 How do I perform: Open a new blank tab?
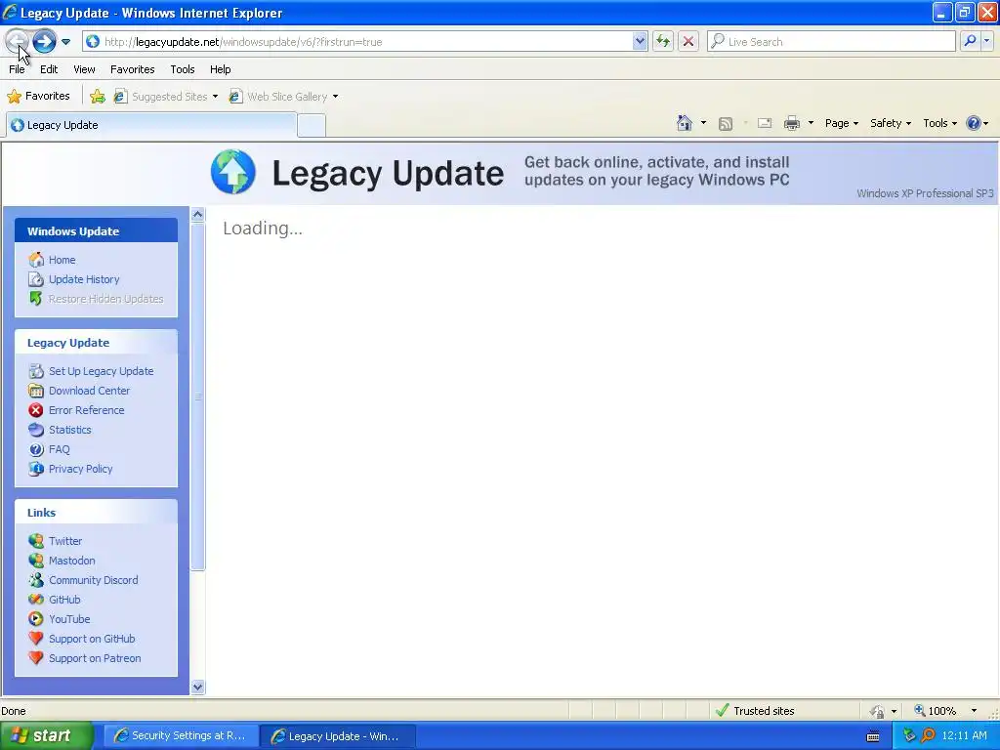(x=312, y=126)
